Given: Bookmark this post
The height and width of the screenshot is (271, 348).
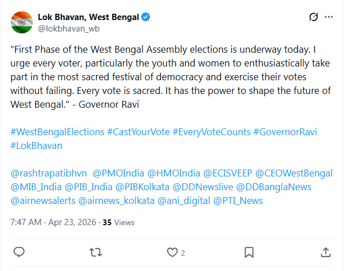Looking at the screenshot, I should click(x=249, y=252).
